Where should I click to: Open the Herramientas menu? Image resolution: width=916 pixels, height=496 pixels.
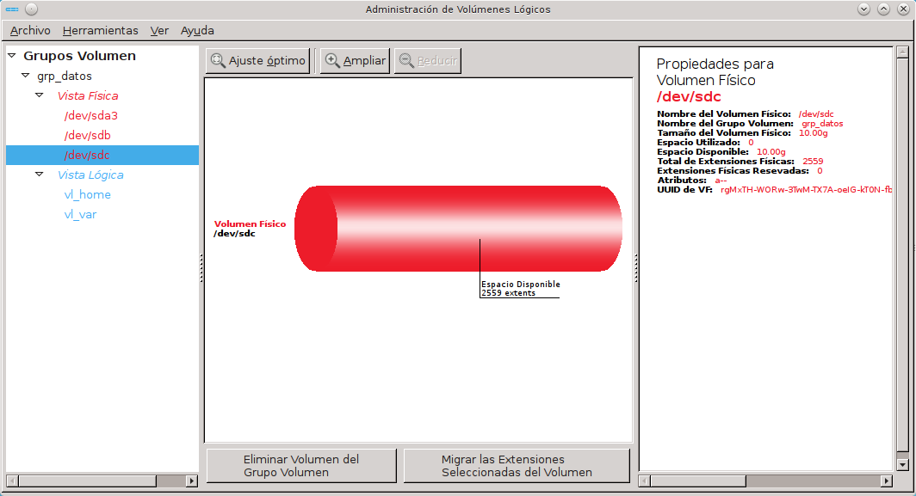[100, 30]
